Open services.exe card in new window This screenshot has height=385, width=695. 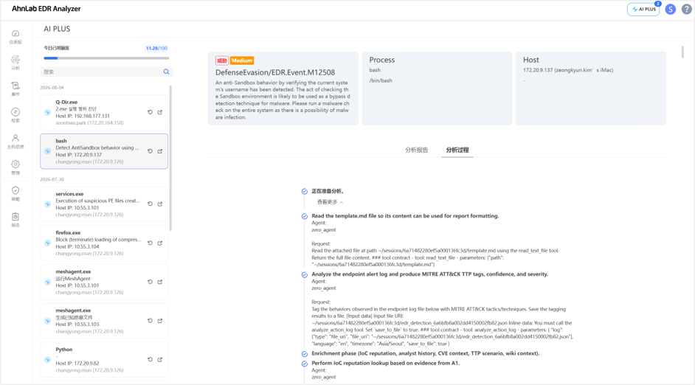tap(160, 204)
